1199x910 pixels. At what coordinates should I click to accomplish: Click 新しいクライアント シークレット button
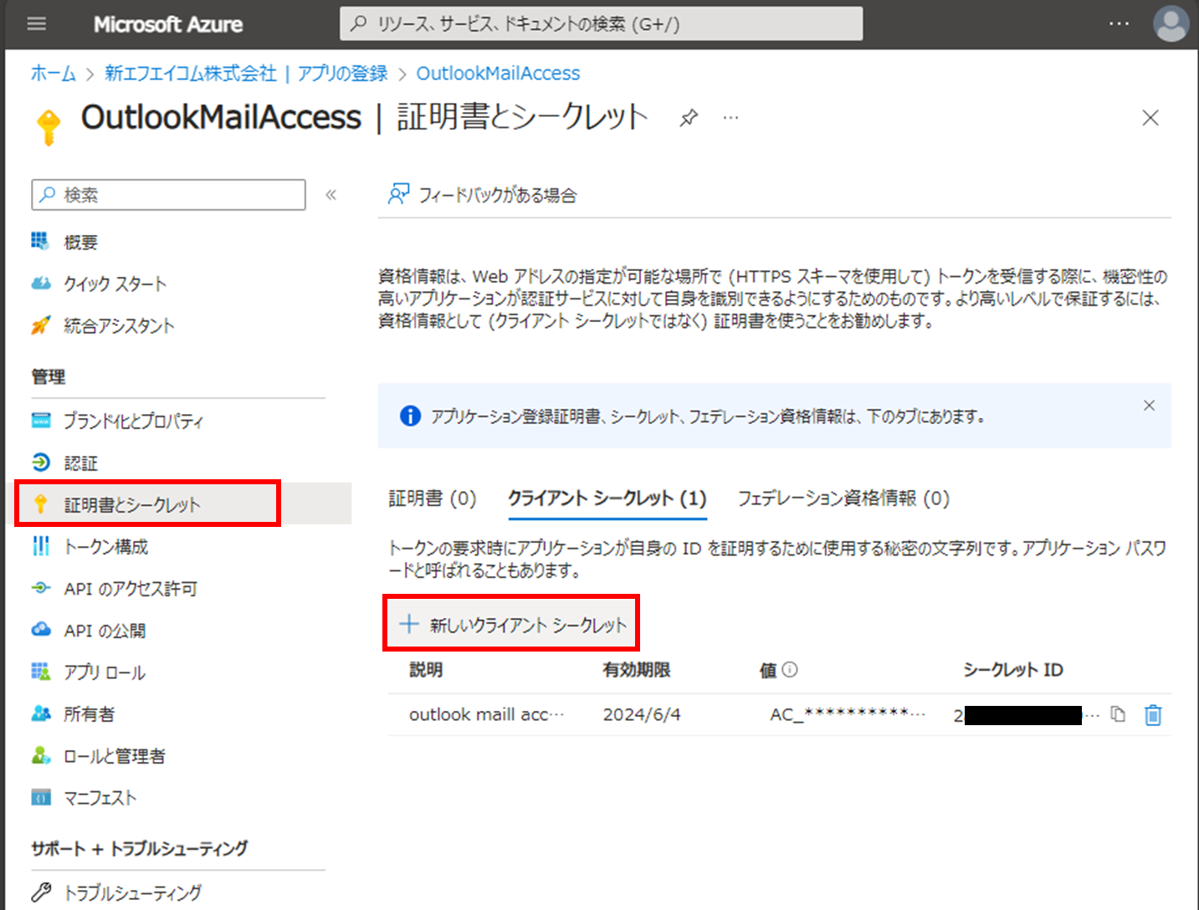click(x=512, y=624)
